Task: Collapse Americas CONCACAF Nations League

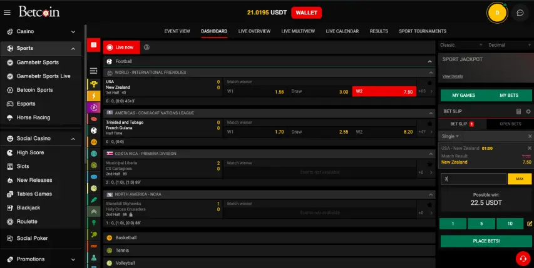Action: [x=431, y=113]
